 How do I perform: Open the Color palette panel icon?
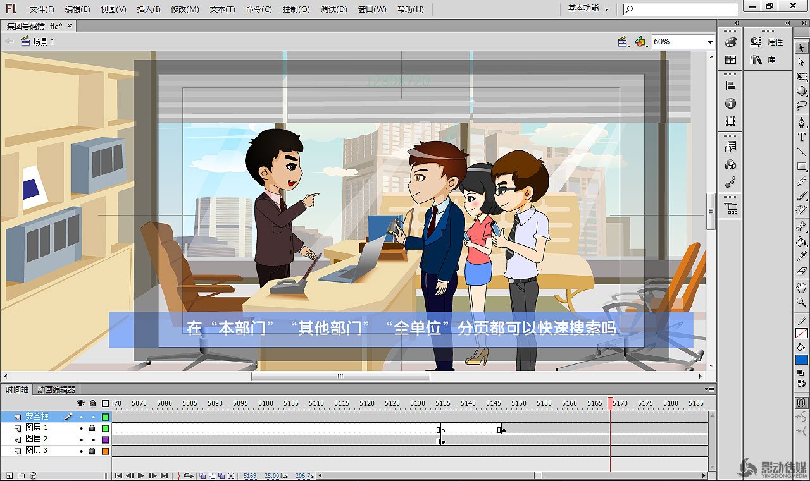731,42
